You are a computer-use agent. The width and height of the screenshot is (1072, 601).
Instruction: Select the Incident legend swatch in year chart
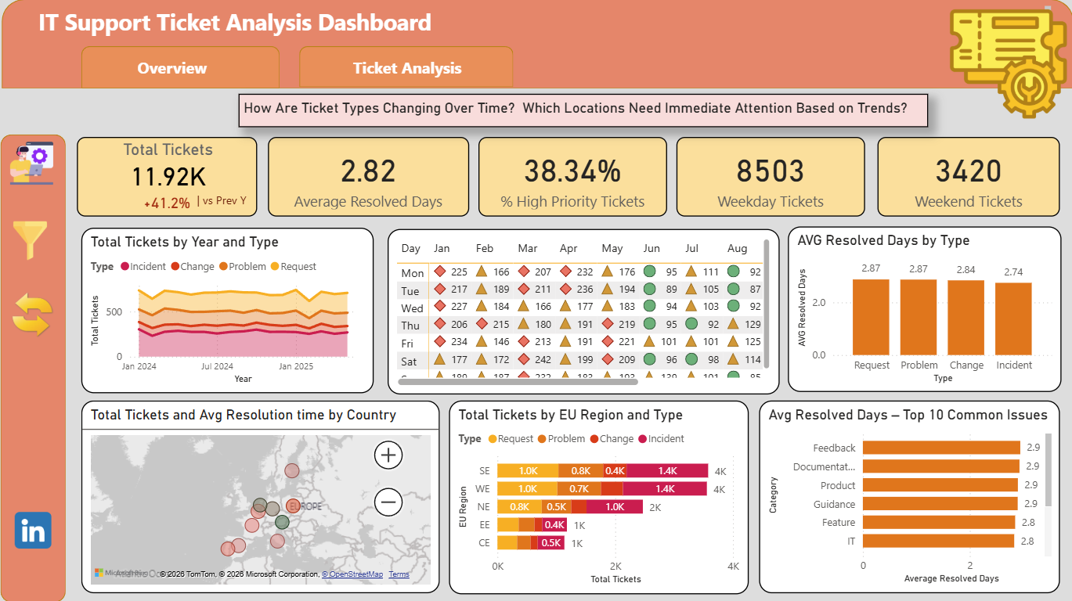tap(124, 267)
